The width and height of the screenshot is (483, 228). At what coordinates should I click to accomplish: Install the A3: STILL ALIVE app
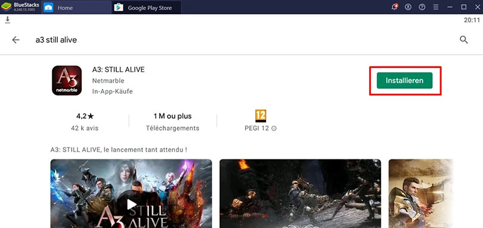coord(404,81)
